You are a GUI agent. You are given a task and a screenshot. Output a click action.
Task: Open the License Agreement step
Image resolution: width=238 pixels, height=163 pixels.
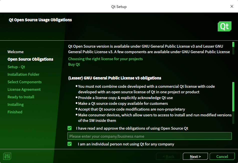24,89
